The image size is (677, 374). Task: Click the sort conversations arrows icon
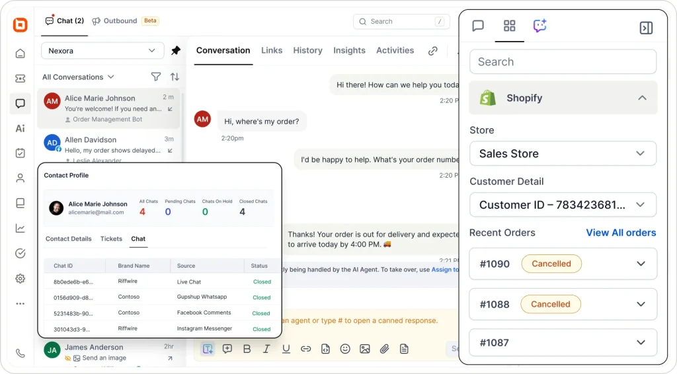point(175,77)
